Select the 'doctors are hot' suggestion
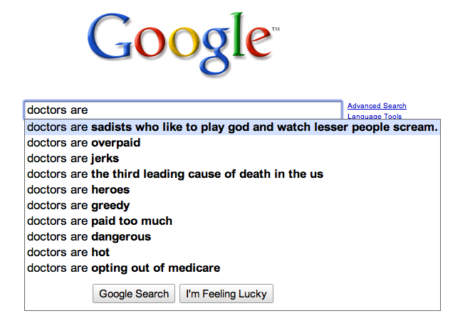 coord(68,253)
